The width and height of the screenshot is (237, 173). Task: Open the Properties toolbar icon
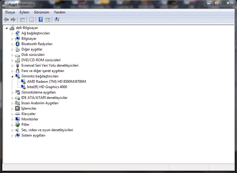[31, 19]
